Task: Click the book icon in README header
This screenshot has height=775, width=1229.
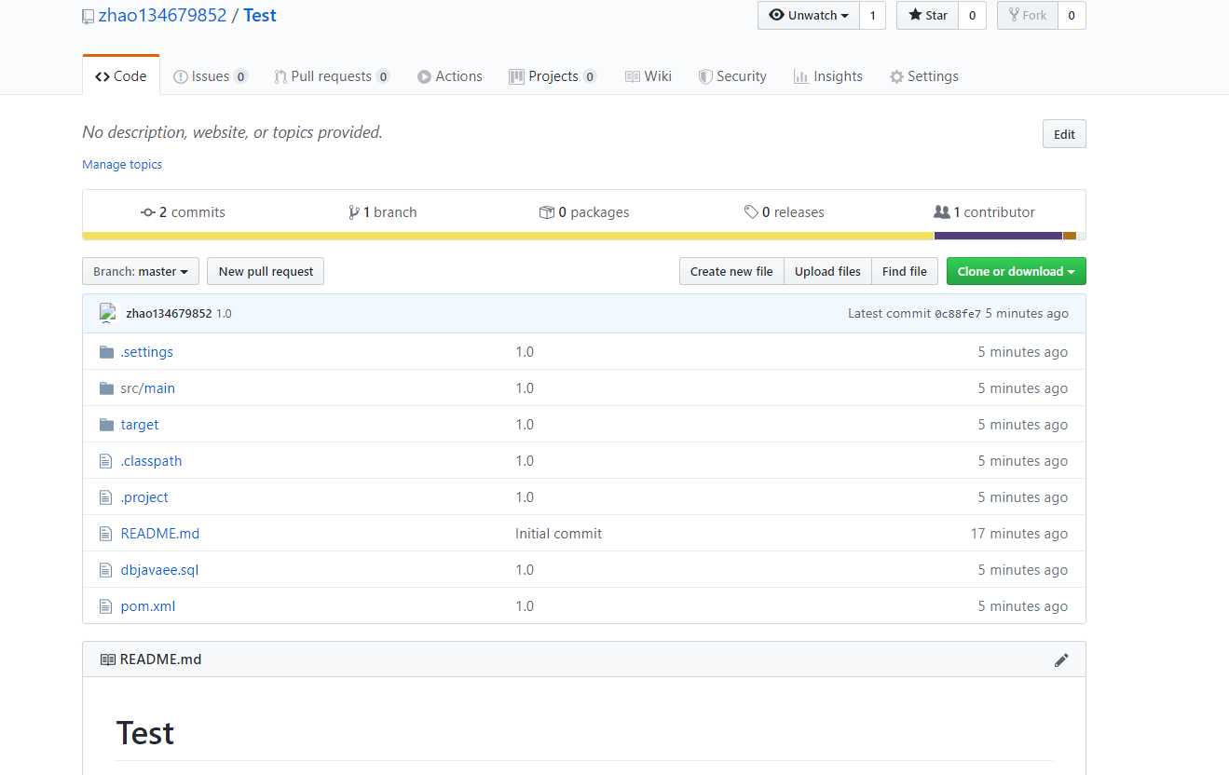Action: 108,659
